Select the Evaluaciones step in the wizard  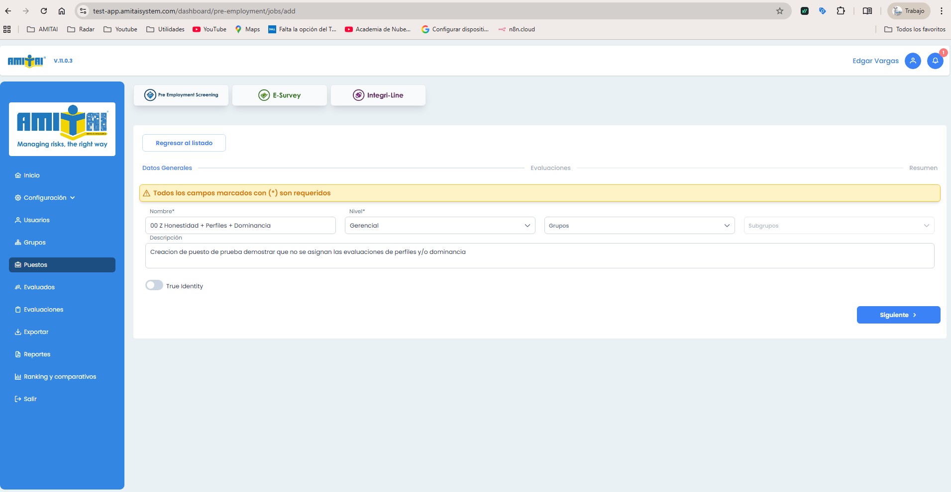(550, 168)
